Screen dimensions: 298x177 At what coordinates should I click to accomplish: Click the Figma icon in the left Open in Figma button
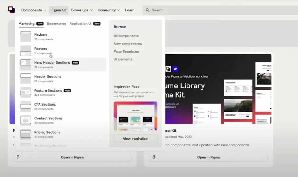tap(18, 157)
